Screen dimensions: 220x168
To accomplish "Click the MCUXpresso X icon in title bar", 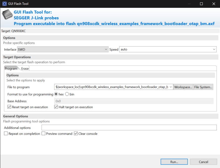I will (5, 4).
